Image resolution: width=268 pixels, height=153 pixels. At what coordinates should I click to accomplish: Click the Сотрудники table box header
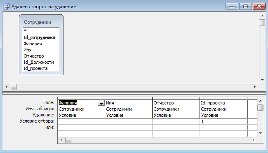[x=41, y=22]
